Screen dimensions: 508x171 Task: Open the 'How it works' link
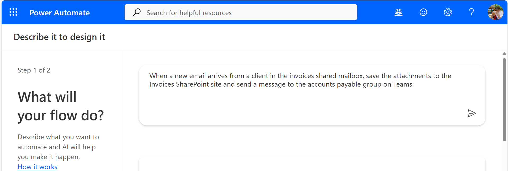click(37, 167)
